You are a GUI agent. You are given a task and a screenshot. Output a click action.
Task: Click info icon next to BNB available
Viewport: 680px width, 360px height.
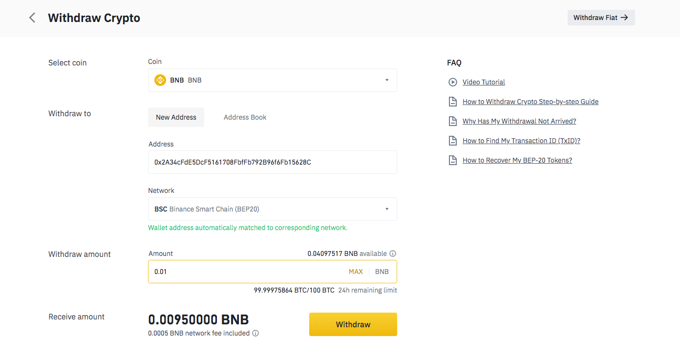(x=393, y=254)
